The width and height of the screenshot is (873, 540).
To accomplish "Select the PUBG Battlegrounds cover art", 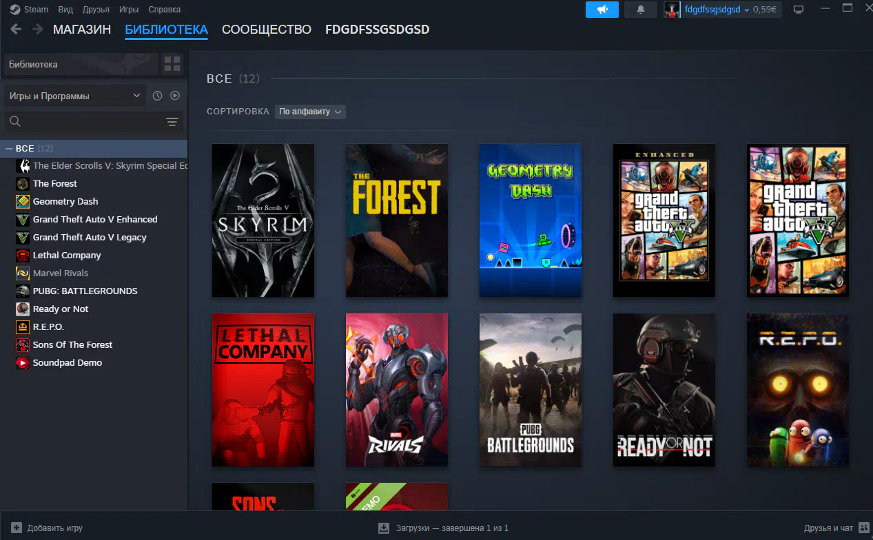I will click(x=531, y=390).
